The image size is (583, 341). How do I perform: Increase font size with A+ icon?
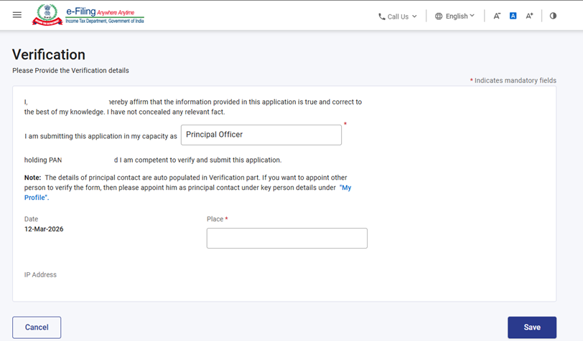(x=529, y=16)
